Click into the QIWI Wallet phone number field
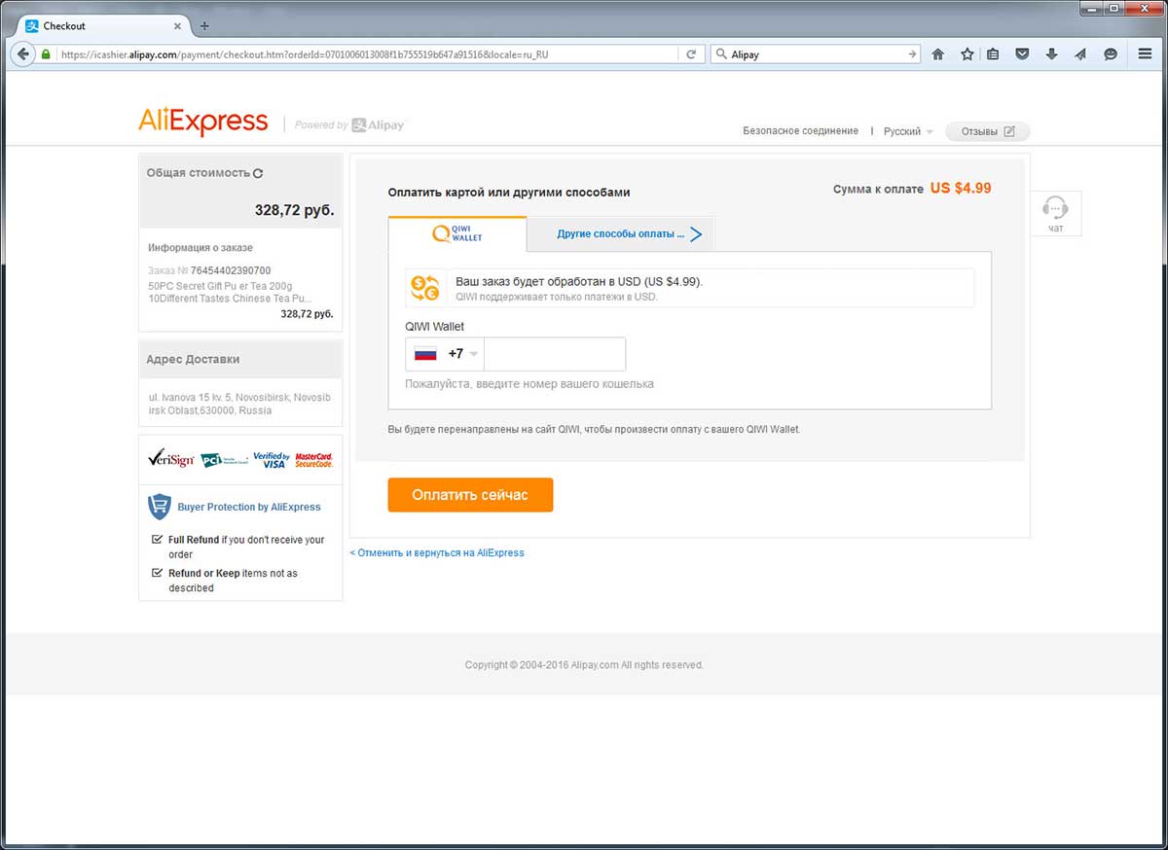 (555, 354)
